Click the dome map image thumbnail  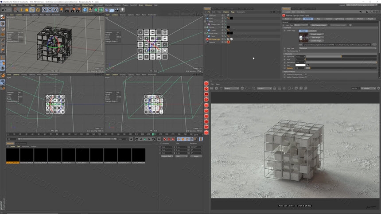point(303,38)
